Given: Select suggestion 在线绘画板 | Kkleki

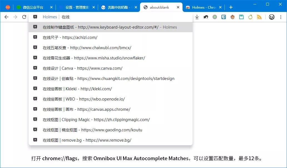Looking at the screenshot, I should tap(111, 89).
